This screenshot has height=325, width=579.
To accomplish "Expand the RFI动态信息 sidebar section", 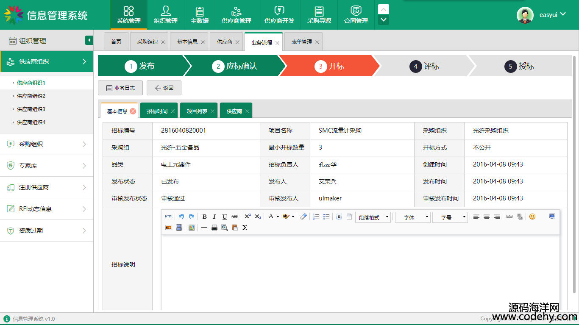I will click(47, 209).
